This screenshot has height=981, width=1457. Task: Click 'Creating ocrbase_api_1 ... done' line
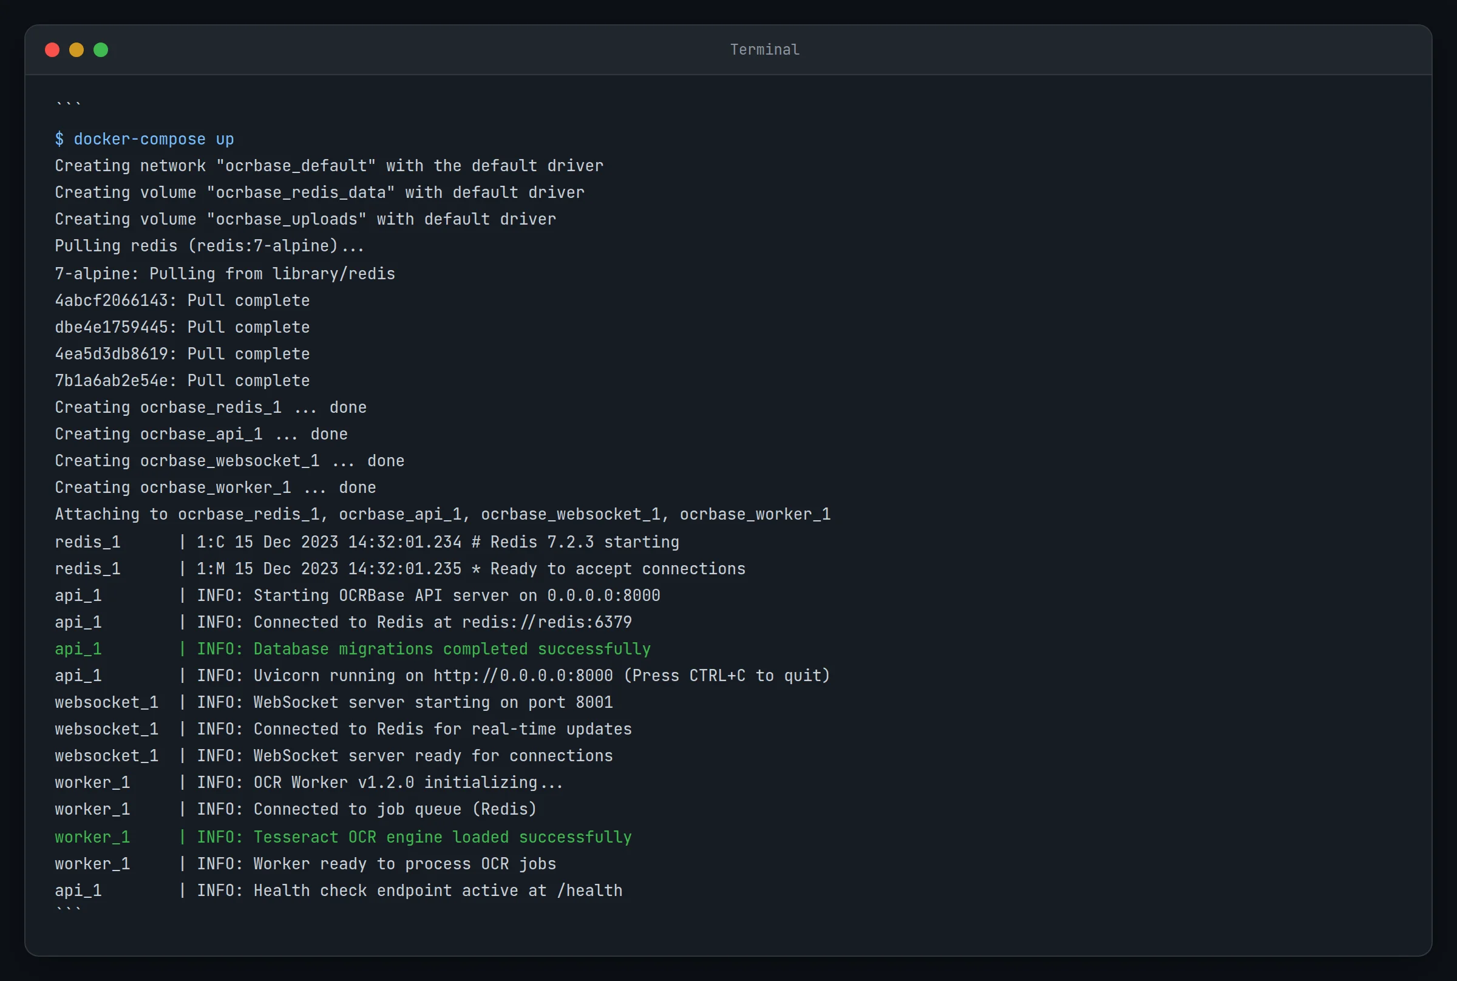[202, 434]
